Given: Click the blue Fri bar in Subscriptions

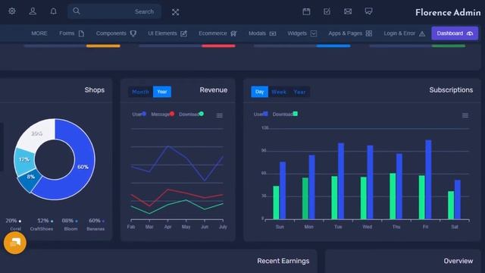Looking at the screenshot, I should click(428, 180).
